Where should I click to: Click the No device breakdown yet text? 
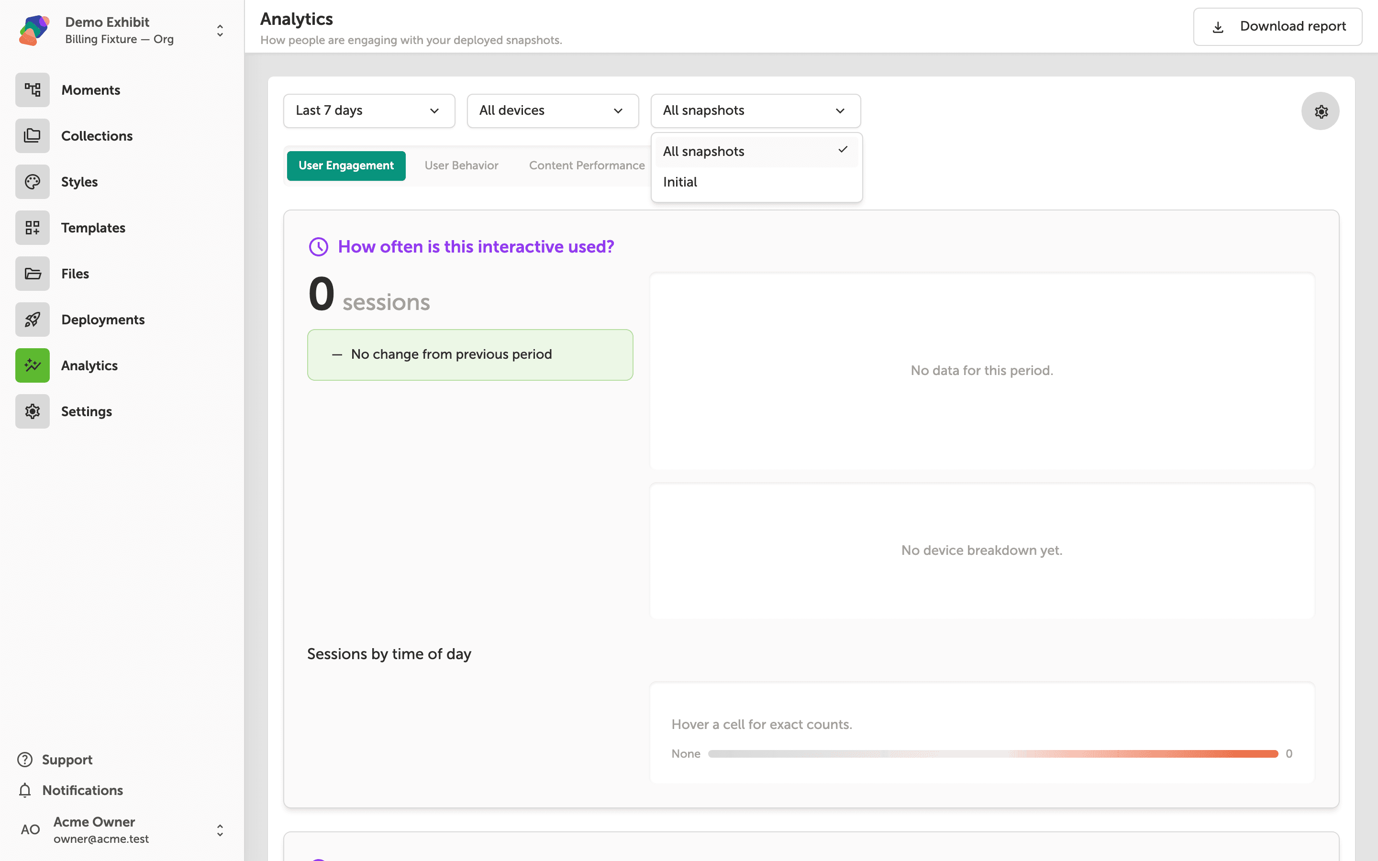[x=982, y=551]
